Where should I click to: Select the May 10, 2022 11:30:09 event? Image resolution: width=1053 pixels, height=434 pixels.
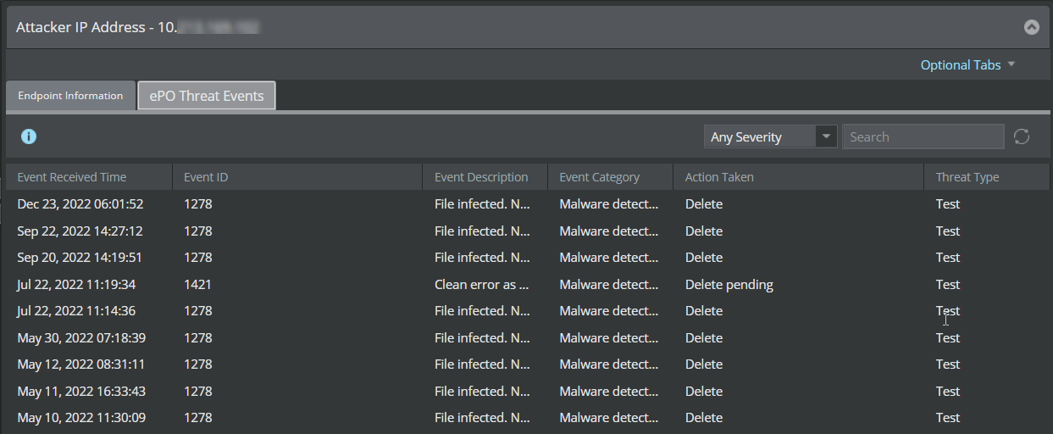pos(526,418)
